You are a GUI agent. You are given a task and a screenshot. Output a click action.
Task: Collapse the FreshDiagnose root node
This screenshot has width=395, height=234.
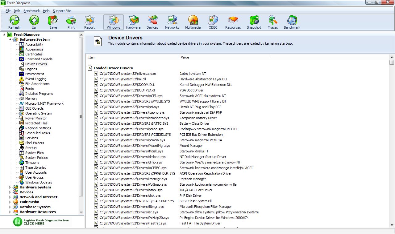click(x=4, y=34)
